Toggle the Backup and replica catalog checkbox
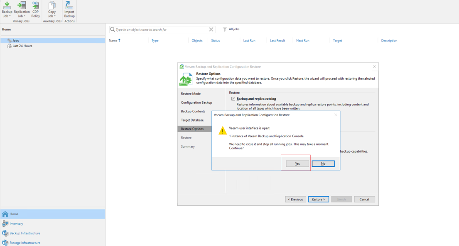This screenshot has width=459, height=246. click(233, 99)
